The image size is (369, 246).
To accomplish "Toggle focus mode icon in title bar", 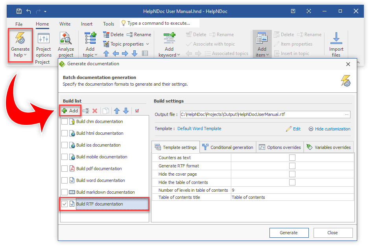I will tap(309, 11).
